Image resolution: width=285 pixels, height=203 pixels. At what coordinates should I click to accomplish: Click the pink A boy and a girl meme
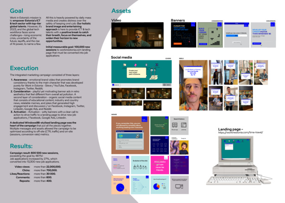159,165
